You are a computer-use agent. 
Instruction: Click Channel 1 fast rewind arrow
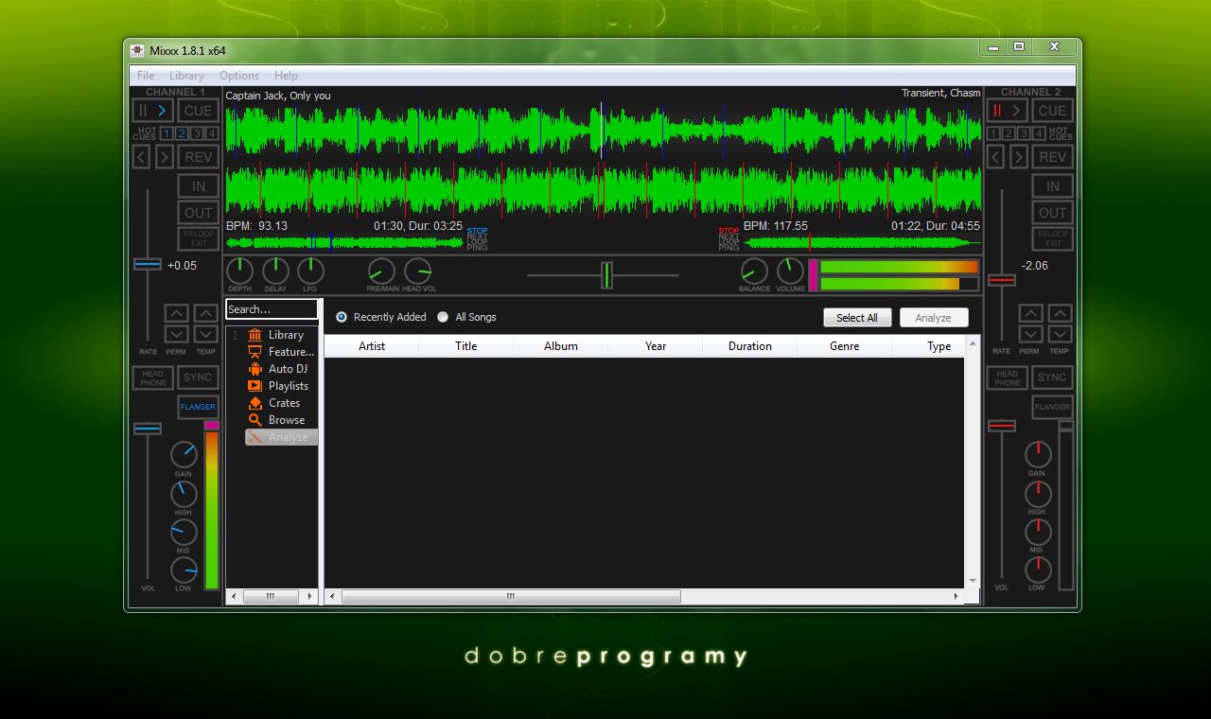(x=141, y=156)
